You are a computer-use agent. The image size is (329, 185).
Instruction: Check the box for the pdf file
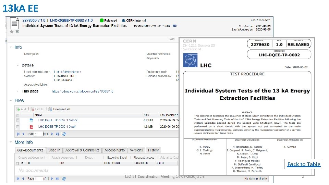(17, 127)
